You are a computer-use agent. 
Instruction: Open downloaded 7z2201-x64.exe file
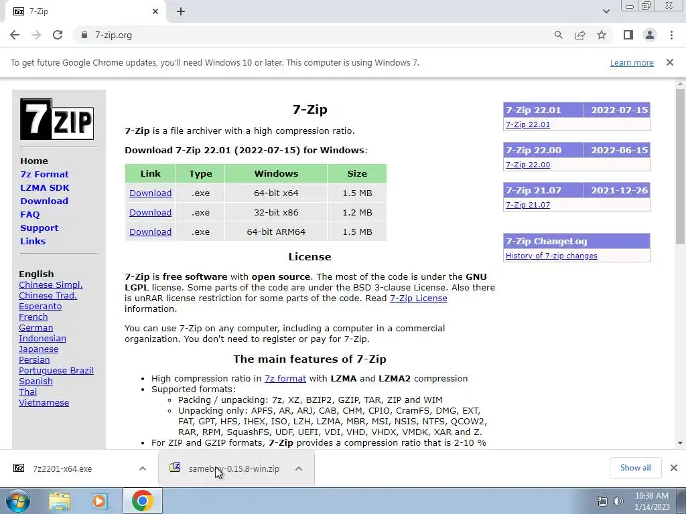click(x=62, y=468)
